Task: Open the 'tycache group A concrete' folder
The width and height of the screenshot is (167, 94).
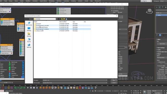Action: pos(42,26)
